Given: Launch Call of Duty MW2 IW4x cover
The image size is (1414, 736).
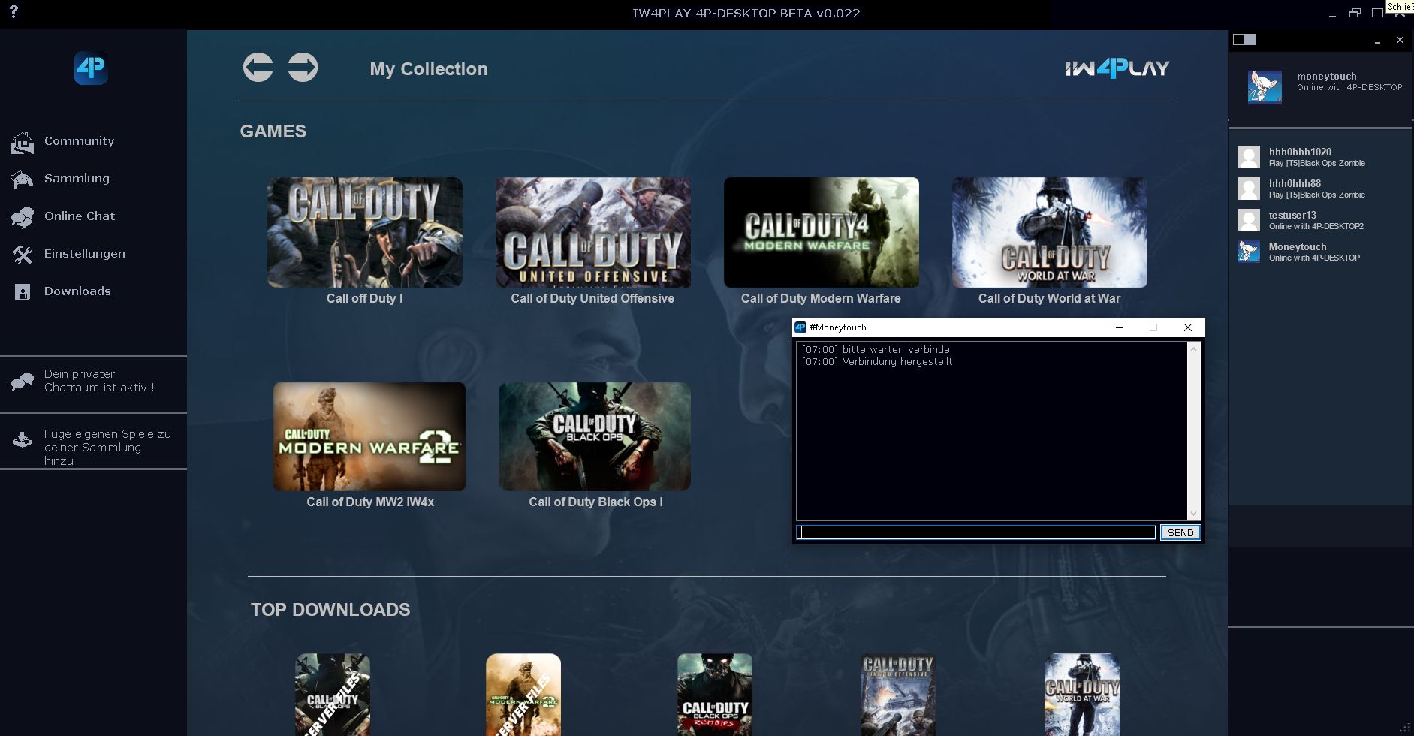Looking at the screenshot, I should [369, 436].
